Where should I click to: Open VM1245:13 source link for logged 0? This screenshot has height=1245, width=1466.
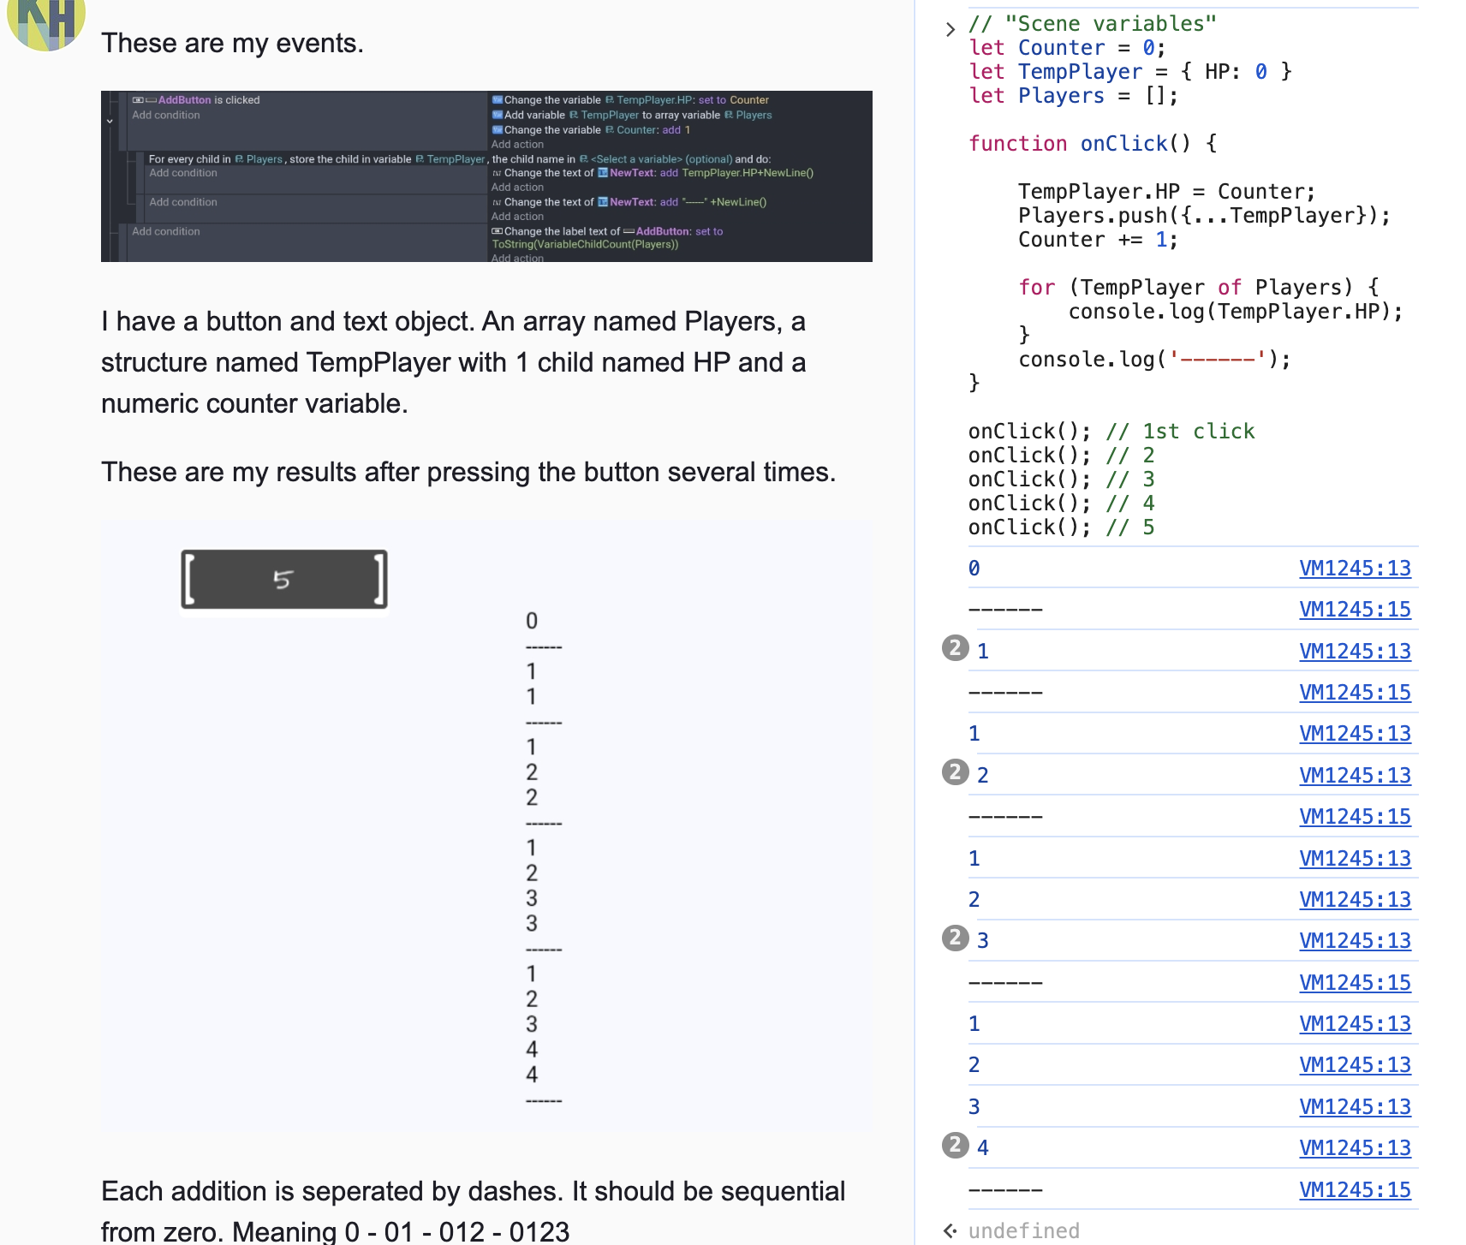[1355, 569]
